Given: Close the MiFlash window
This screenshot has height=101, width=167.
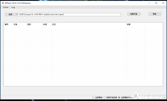Looking at the screenshot, I should click(x=163, y=3).
